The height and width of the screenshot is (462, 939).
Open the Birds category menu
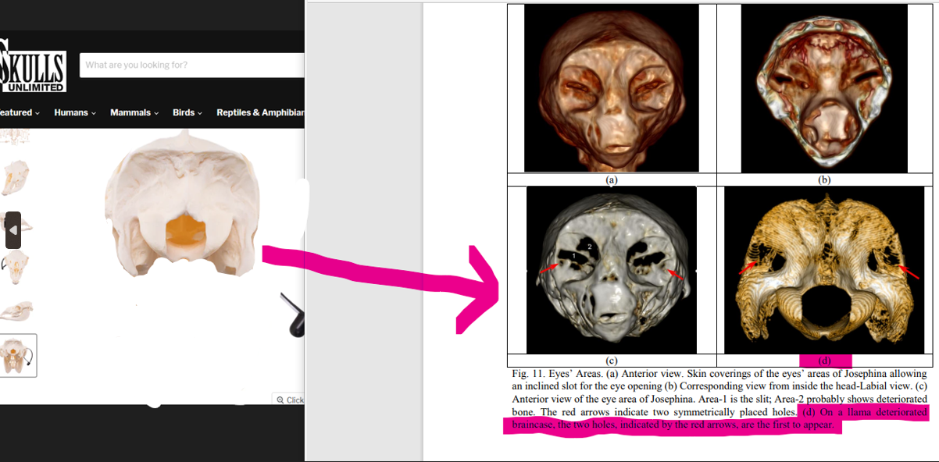tap(188, 112)
